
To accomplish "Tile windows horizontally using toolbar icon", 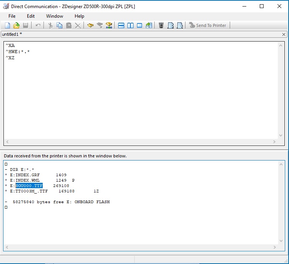I will [x=121, y=25].
